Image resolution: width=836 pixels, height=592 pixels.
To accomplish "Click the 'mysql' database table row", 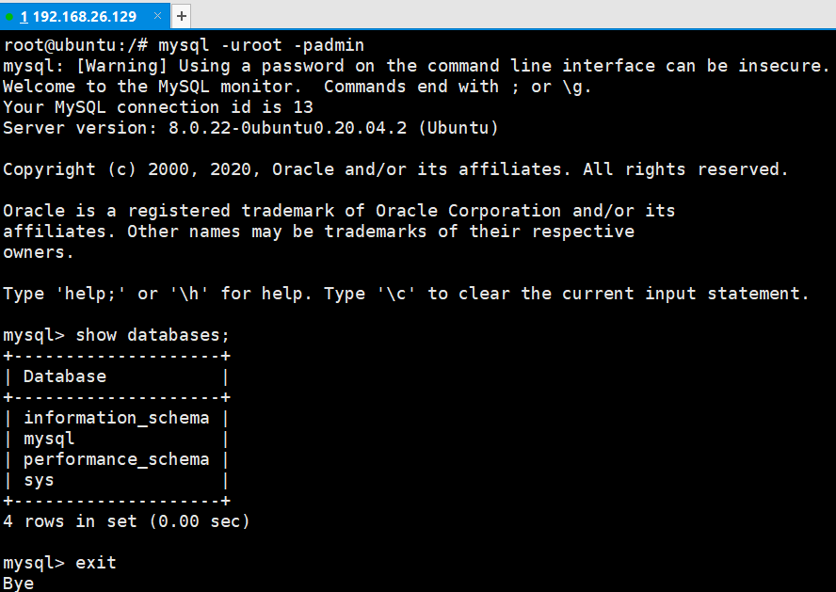I will pyautogui.click(x=49, y=439).
